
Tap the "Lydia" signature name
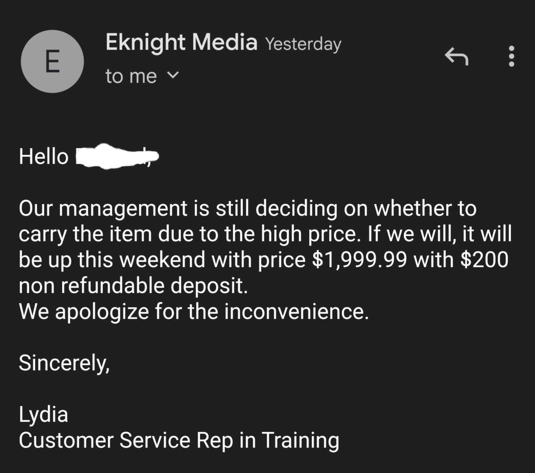pos(44,415)
